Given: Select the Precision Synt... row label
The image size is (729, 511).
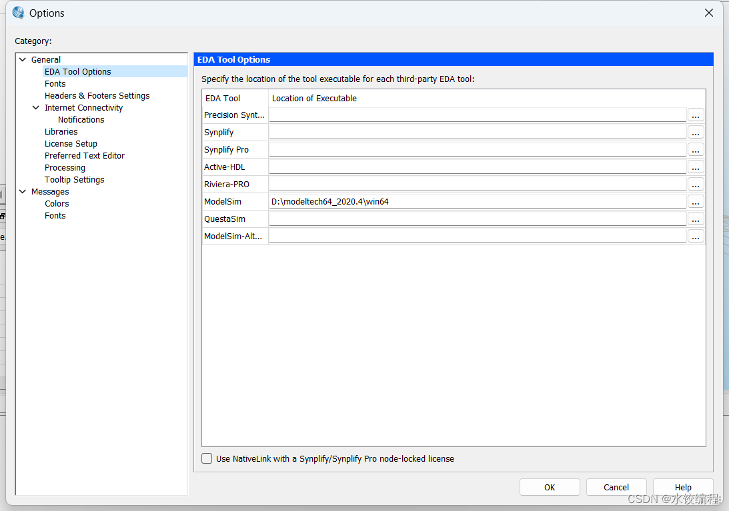Looking at the screenshot, I should [235, 115].
